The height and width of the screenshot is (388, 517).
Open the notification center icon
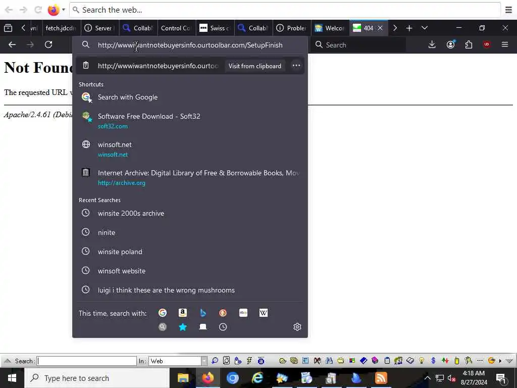click(501, 378)
